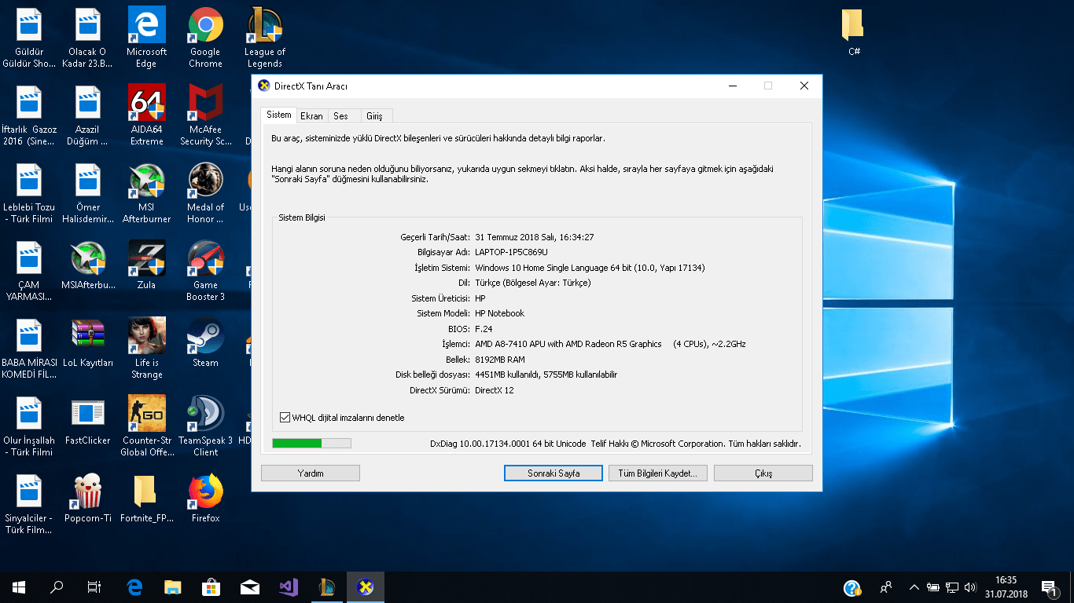This screenshot has width=1074, height=603.
Task: Click the green DxDiag progress bar
Action: click(x=311, y=444)
